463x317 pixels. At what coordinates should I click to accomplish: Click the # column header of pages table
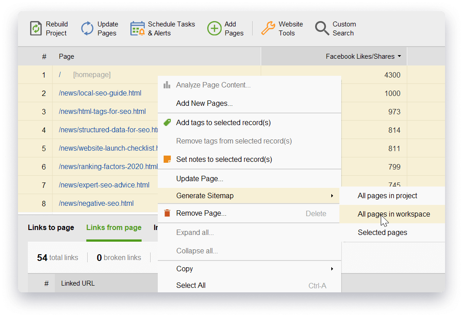(x=44, y=56)
